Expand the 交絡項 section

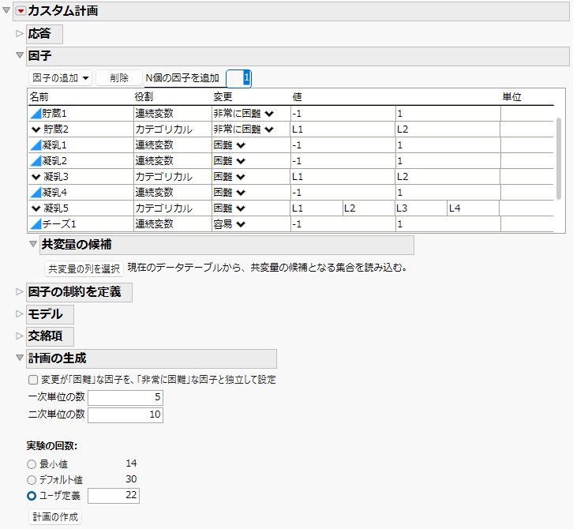click(x=20, y=336)
